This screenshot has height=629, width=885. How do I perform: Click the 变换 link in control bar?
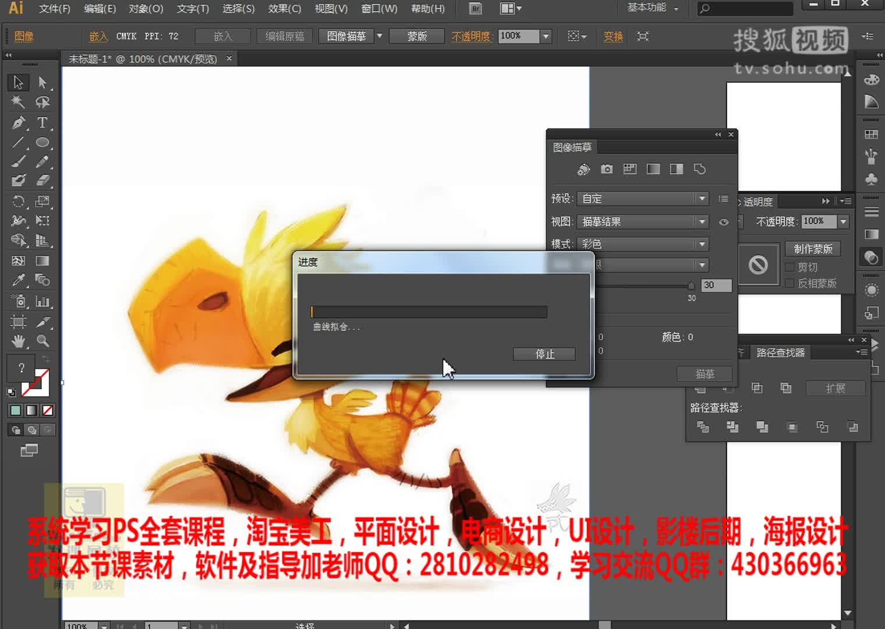click(x=613, y=37)
